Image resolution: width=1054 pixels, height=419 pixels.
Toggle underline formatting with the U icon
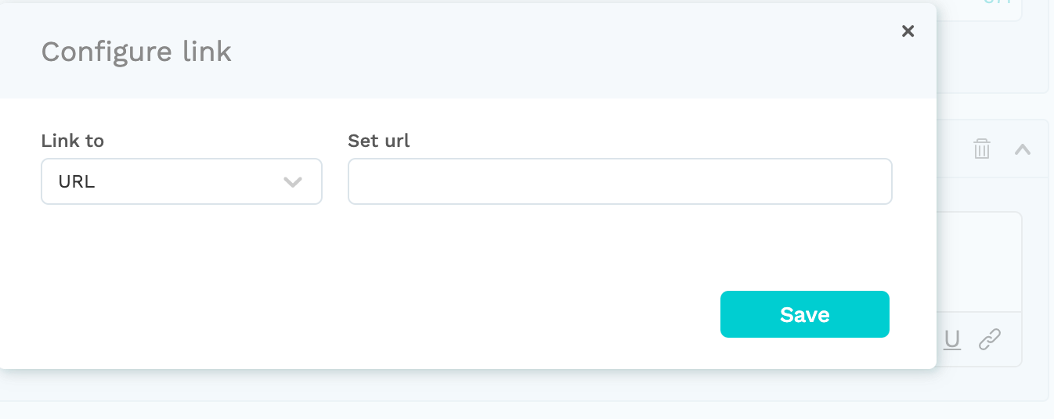pos(952,339)
